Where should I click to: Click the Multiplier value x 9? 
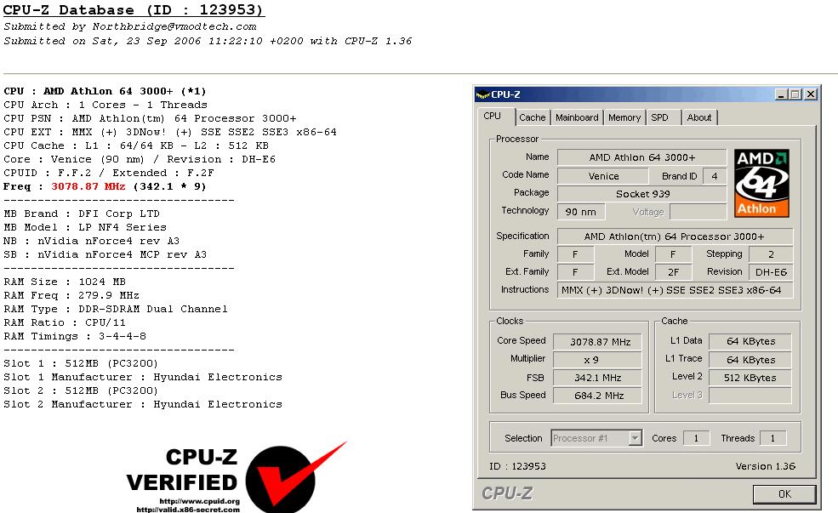click(x=597, y=360)
